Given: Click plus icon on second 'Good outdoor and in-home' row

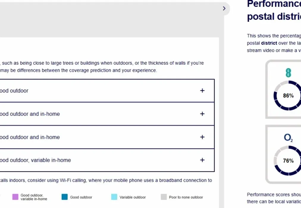Looking at the screenshot, I should (202, 137).
